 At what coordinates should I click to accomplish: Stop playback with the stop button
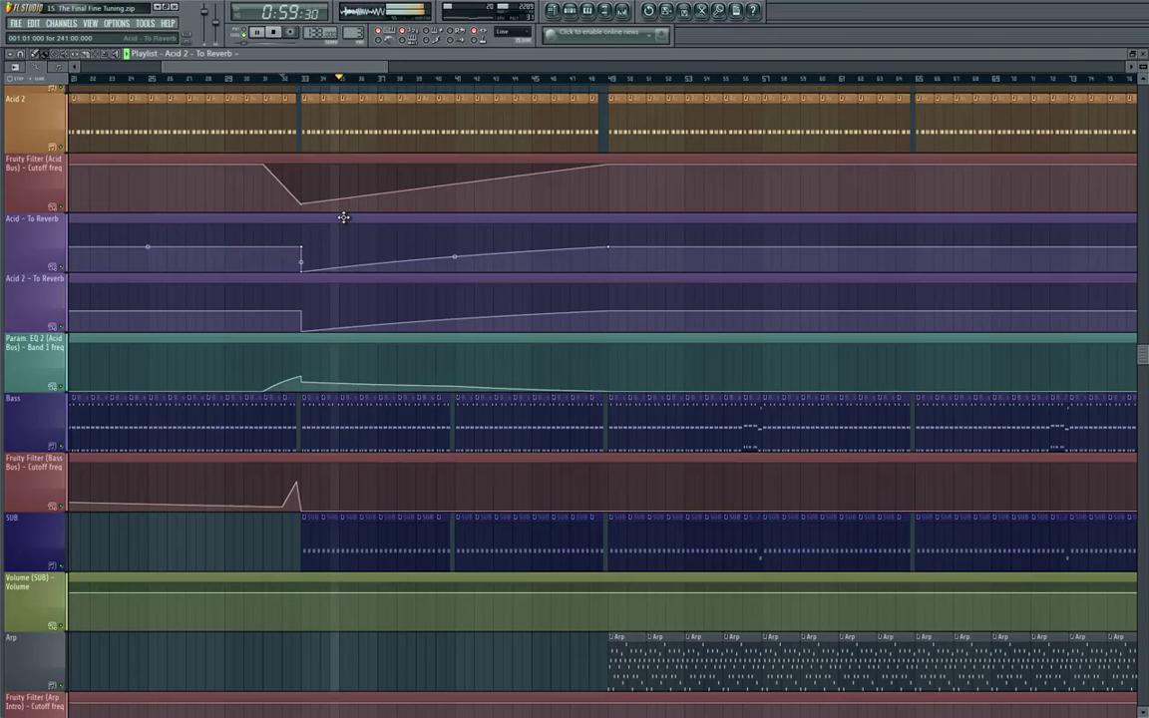pos(273,32)
